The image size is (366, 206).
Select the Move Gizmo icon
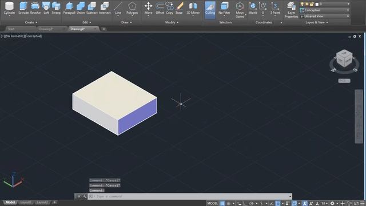point(240,10)
